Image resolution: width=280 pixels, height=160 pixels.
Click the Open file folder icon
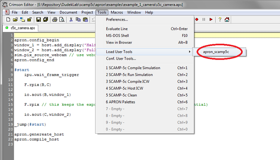(x=15, y=20)
